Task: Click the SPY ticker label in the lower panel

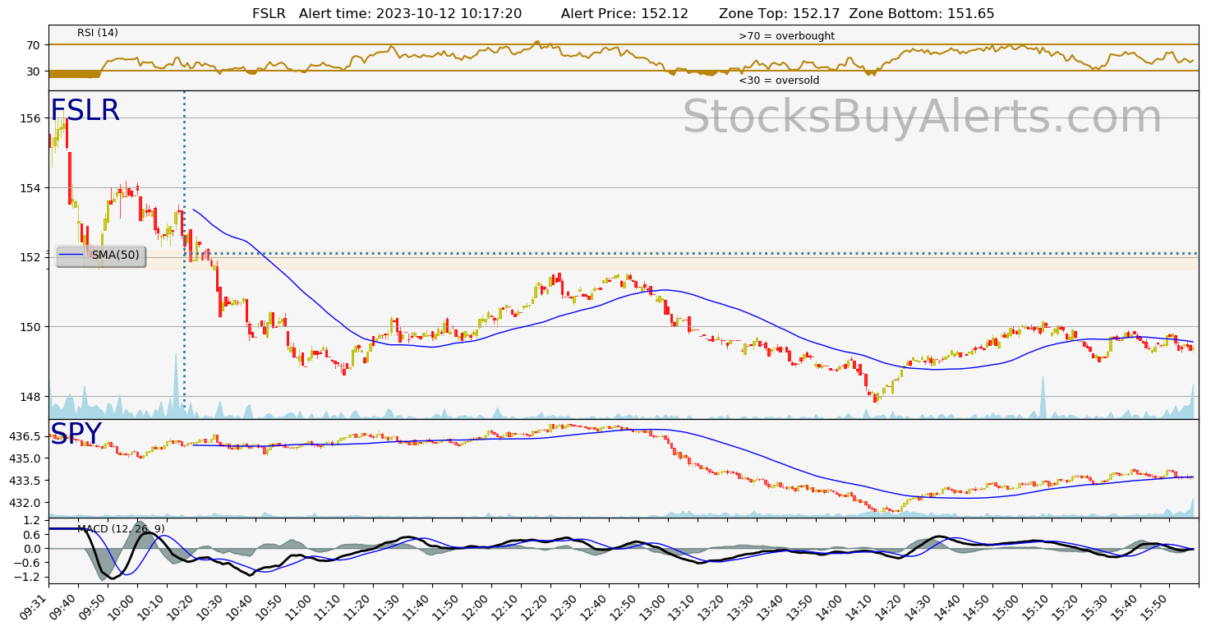Action: 76,434
